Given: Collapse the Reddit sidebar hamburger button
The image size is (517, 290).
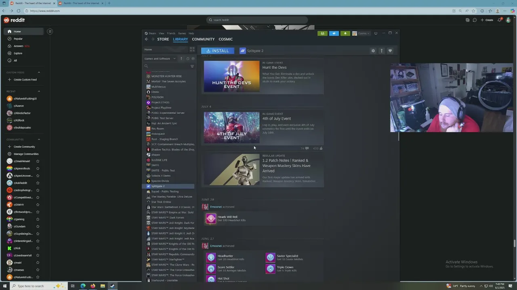Looking at the screenshot, I should coord(50,31).
